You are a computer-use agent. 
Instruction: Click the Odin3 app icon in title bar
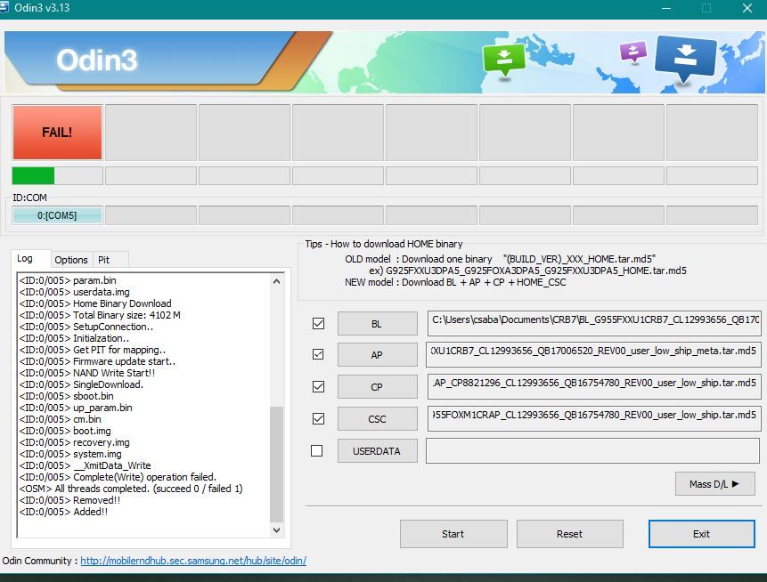click(x=4, y=8)
